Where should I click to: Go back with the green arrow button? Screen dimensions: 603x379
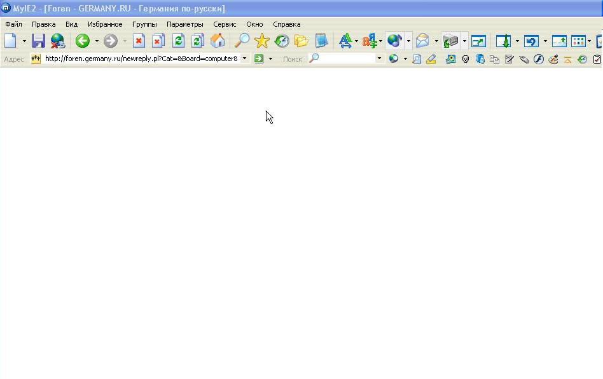(x=82, y=41)
